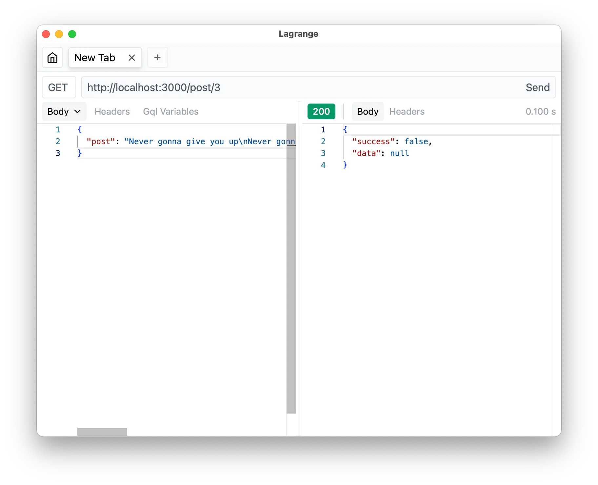Viewport: 598px width, 485px height.
Task: Switch to response Headers tab
Action: (x=407, y=111)
